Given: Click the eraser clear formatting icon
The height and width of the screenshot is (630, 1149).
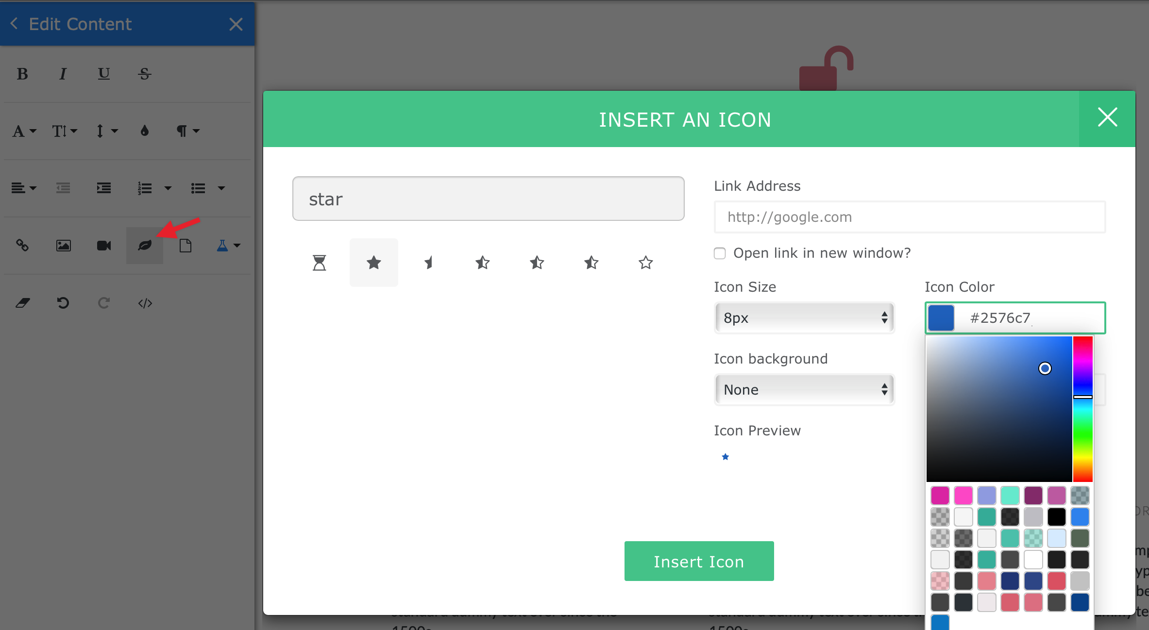Looking at the screenshot, I should coord(22,303).
